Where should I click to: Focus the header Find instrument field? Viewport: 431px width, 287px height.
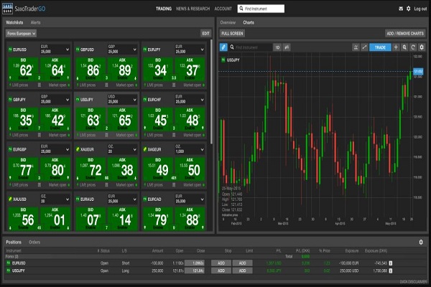coord(261,9)
